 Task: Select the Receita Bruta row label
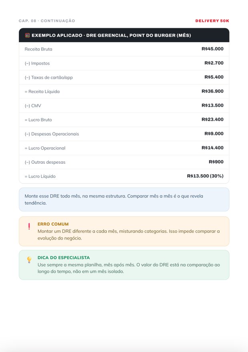point(38,49)
